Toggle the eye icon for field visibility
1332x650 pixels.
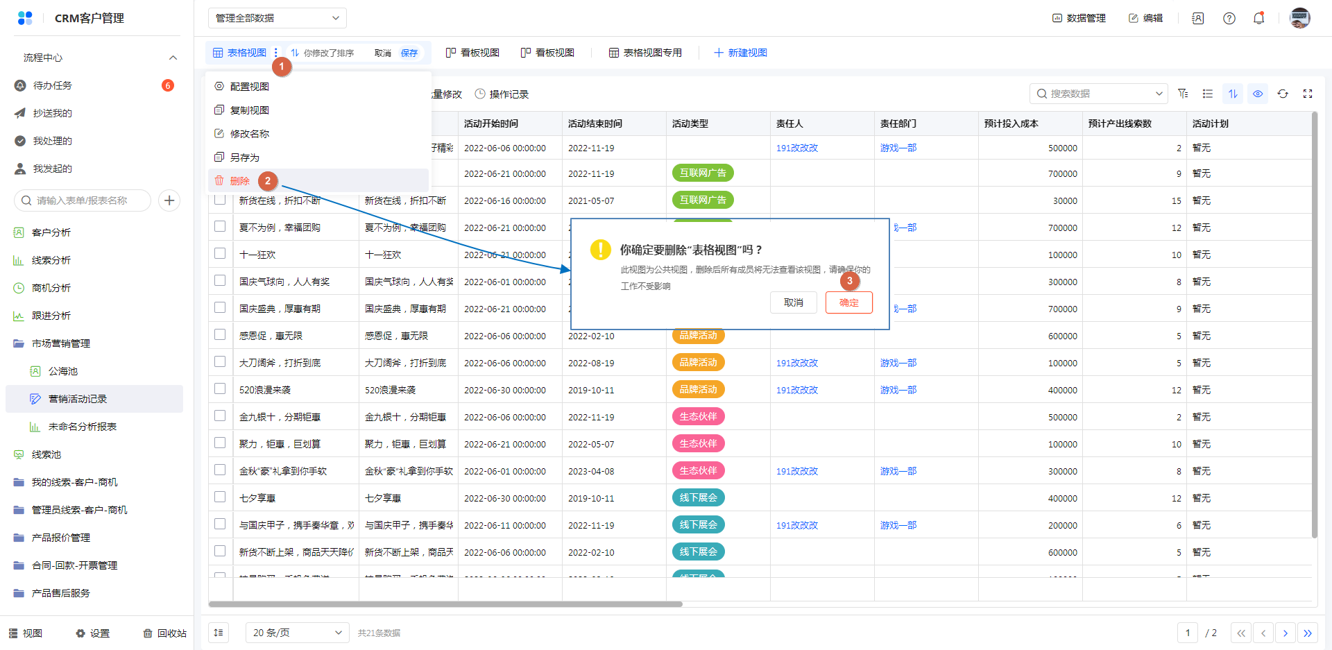(1258, 94)
